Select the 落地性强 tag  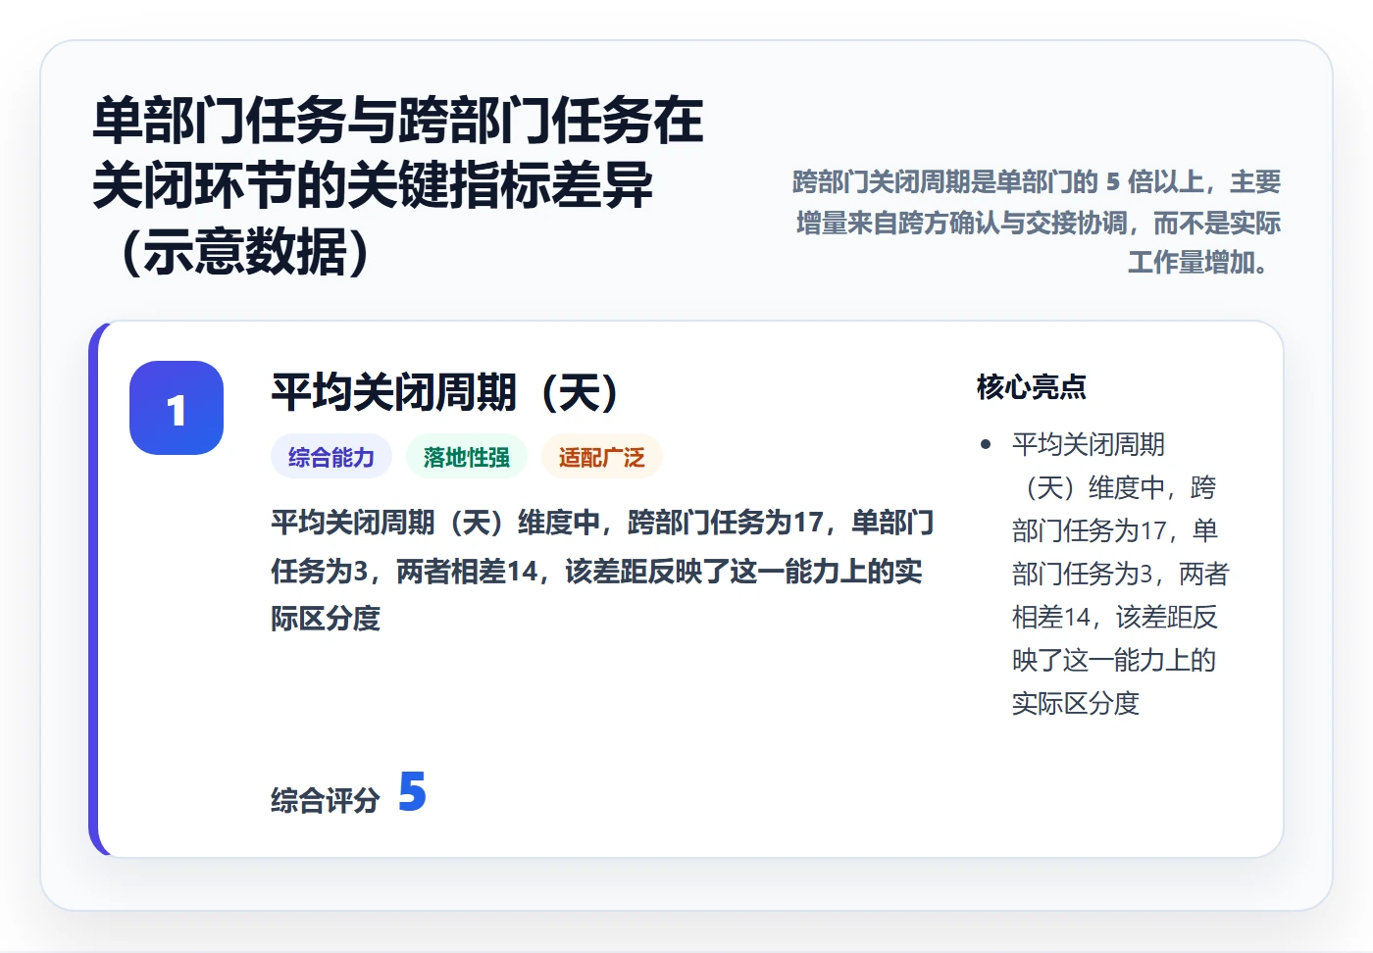tap(467, 457)
